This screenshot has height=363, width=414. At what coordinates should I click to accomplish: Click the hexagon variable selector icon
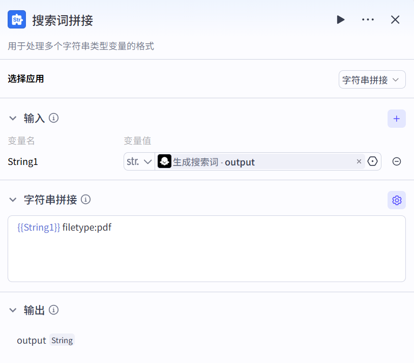tap(373, 161)
